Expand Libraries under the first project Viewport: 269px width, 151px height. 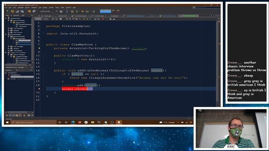tap(8, 31)
